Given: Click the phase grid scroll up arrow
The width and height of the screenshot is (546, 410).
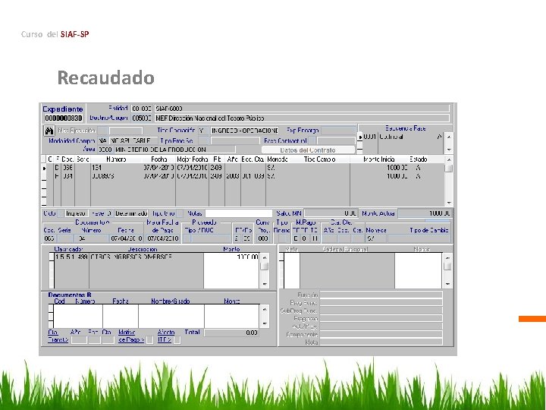Looking at the screenshot, I should coord(449,159).
